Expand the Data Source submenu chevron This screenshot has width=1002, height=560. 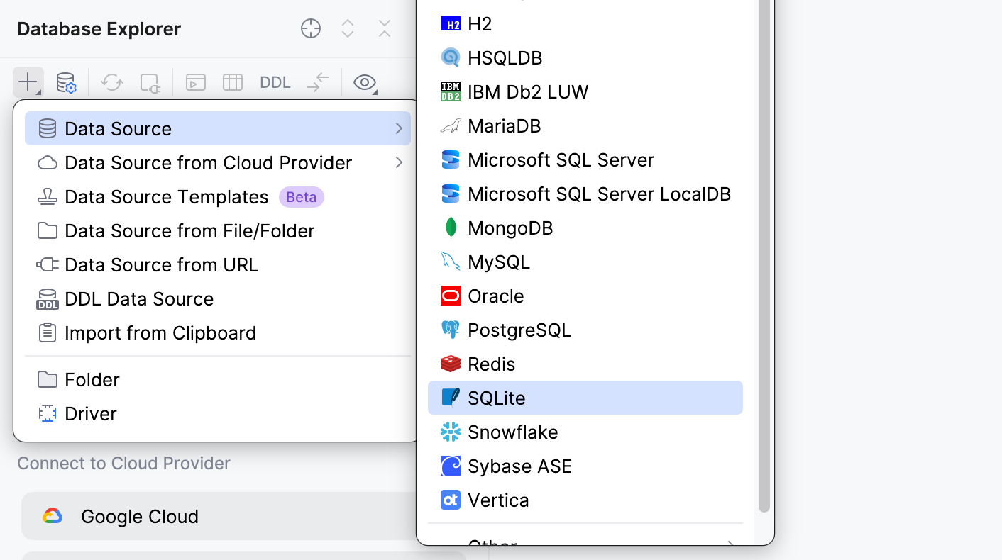tap(399, 128)
